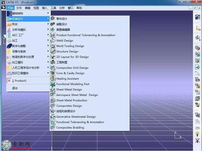The width and height of the screenshot is (202, 151).
Task: Choose Composites Braiding workbench
Action: 70,128
